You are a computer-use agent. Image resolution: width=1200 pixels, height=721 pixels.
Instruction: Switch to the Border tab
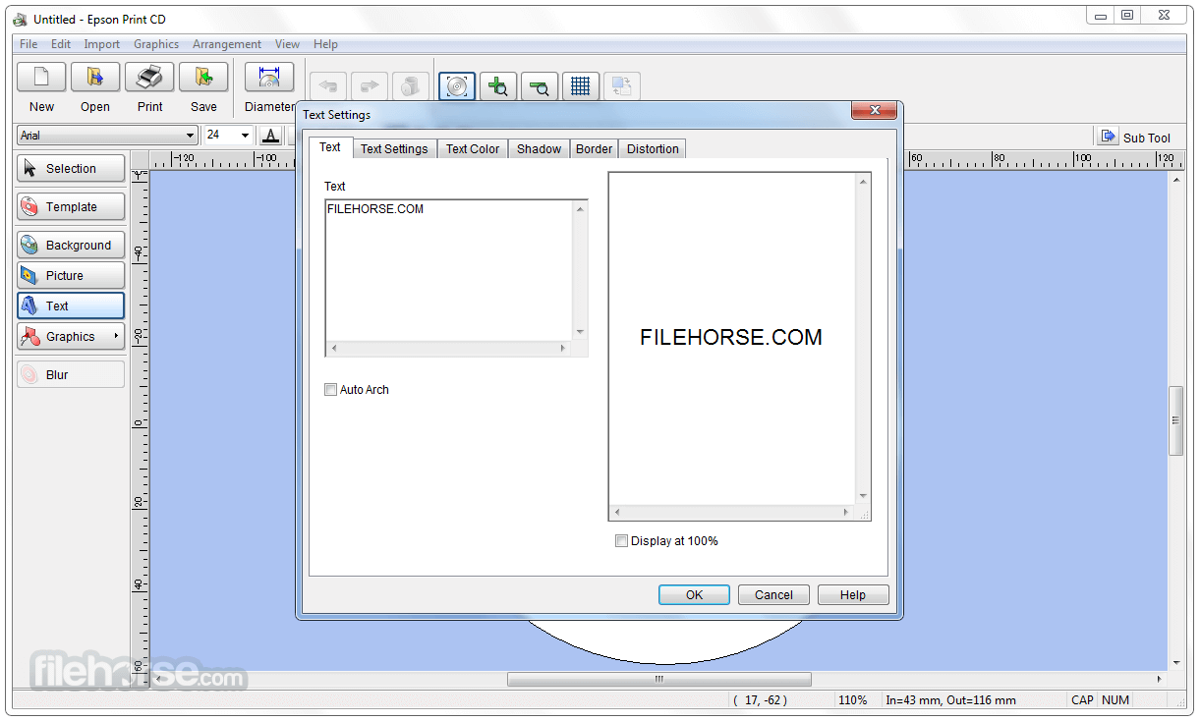pos(595,149)
